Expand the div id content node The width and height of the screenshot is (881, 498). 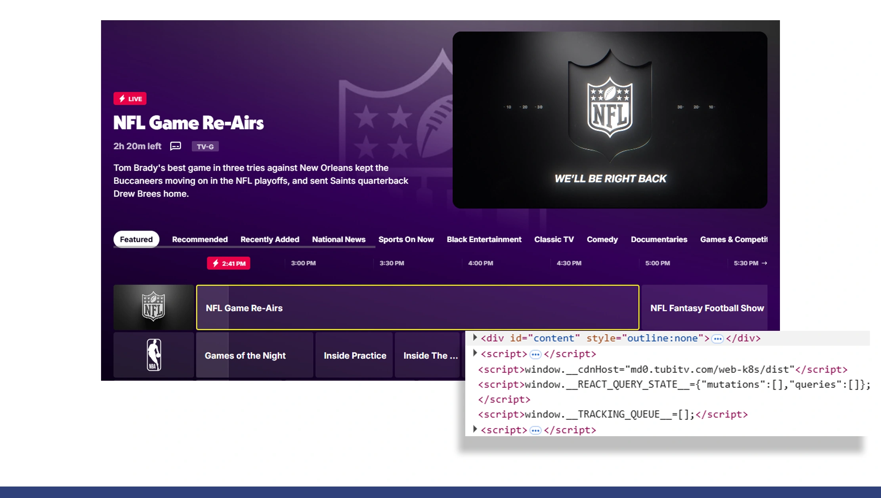(x=475, y=338)
